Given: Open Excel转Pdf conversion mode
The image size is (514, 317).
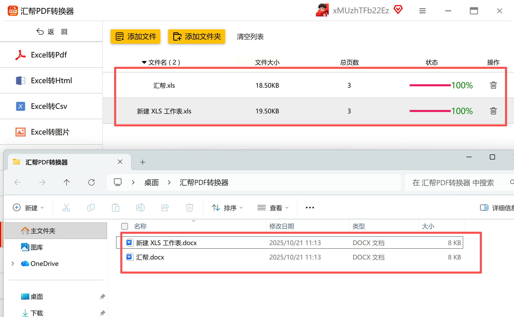Looking at the screenshot, I should pyautogui.click(x=49, y=55).
